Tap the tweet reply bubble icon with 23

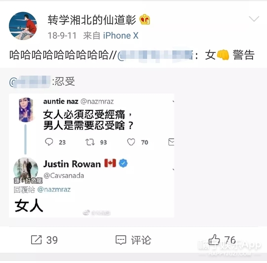(49, 142)
